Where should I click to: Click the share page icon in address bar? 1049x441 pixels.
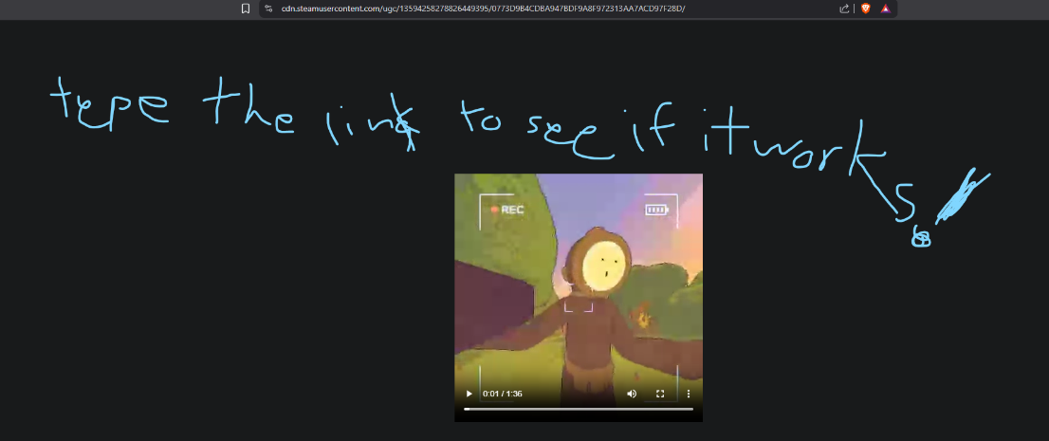844,9
